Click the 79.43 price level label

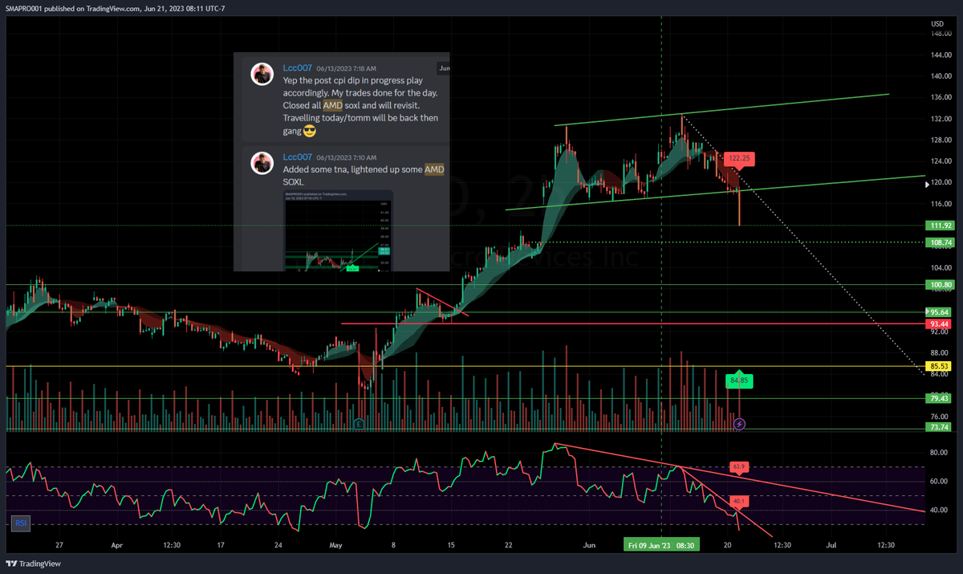[x=941, y=398]
